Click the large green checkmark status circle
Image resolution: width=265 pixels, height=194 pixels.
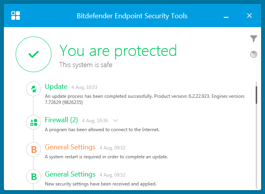click(x=34, y=55)
